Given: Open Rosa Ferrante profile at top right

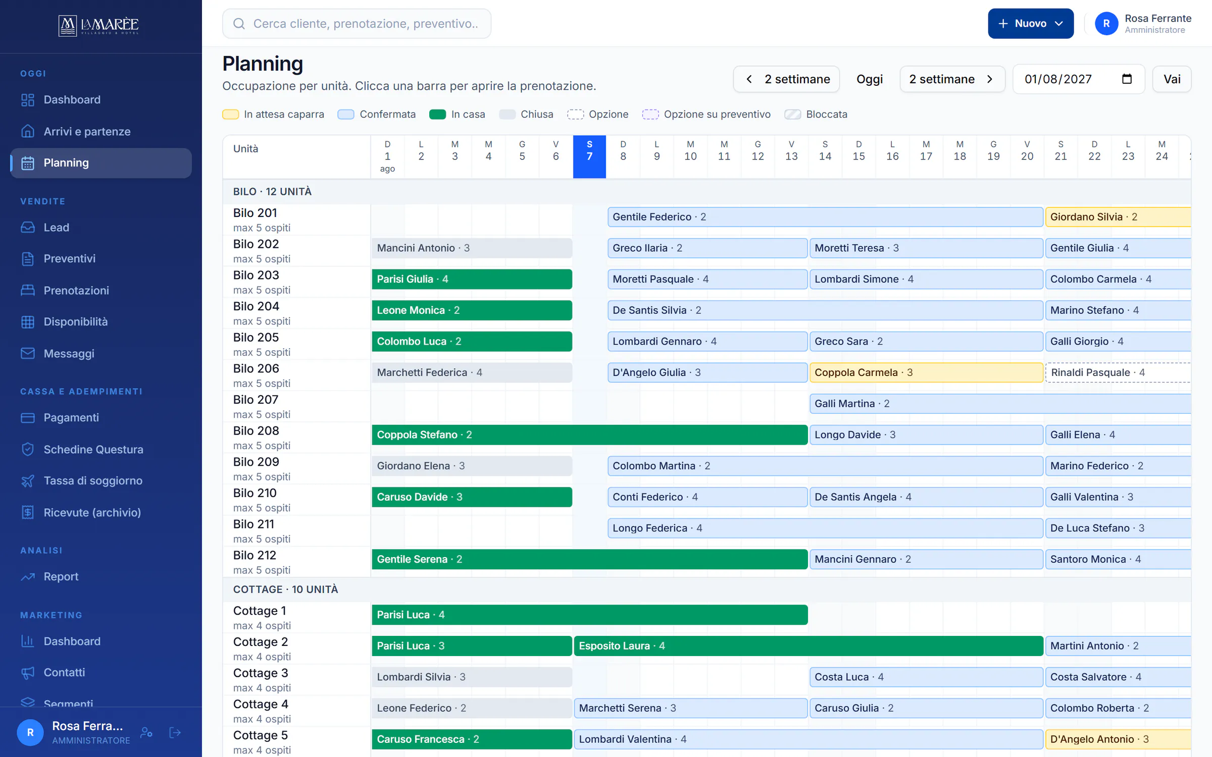Looking at the screenshot, I should click(1143, 24).
